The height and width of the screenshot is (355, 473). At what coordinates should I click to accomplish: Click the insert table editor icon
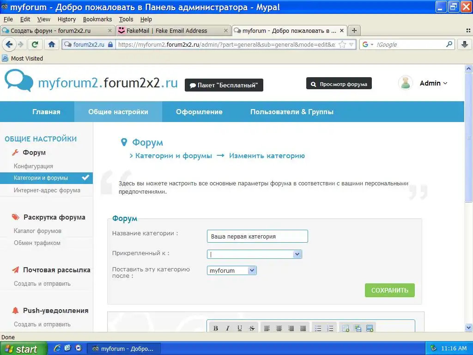point(346,328)
